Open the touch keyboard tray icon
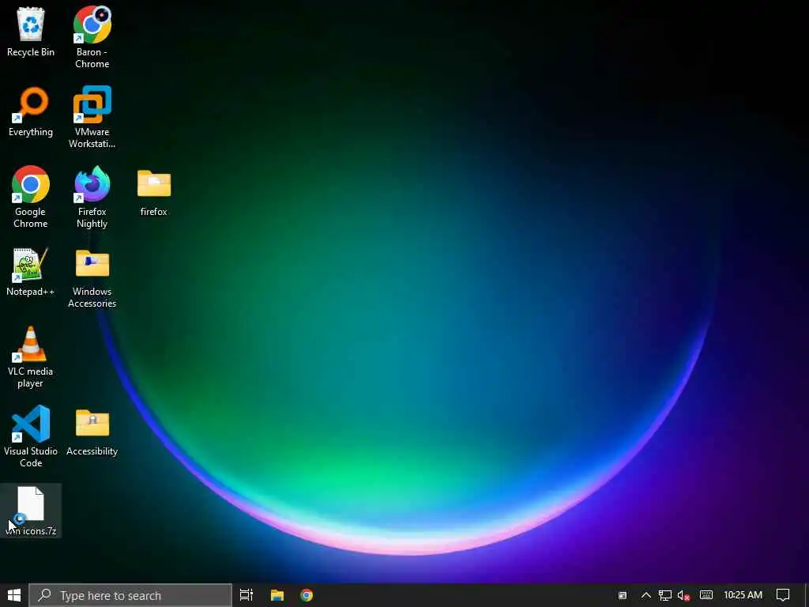Image resolution: width=809 pixels, height=607 pixels. tap(706, 595)
